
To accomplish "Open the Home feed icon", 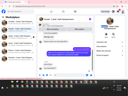I will coord(51,12).
